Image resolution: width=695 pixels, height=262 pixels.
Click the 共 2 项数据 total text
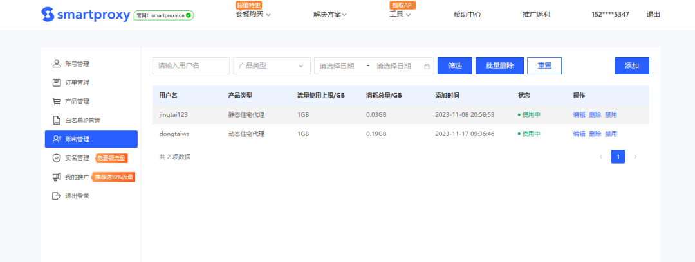pyautogui.click(x=174, y=157)
